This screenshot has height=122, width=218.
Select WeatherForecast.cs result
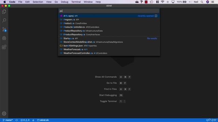tap(109, 49)
